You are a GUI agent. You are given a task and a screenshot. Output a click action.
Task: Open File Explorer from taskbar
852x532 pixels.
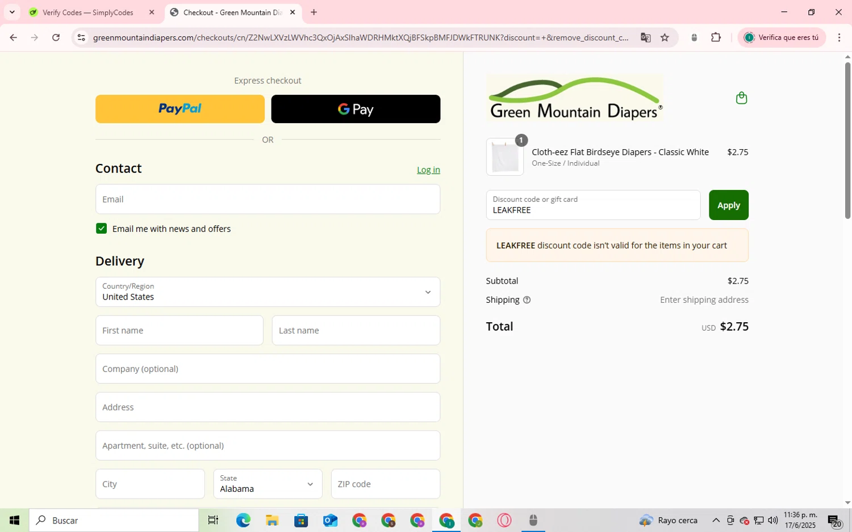click(x=272, y=520)
